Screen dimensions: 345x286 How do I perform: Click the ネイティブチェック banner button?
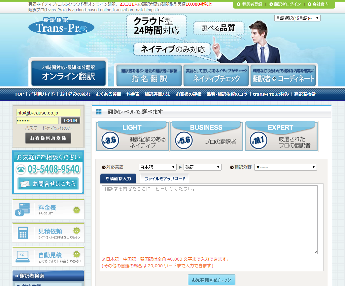click(216, 75)
